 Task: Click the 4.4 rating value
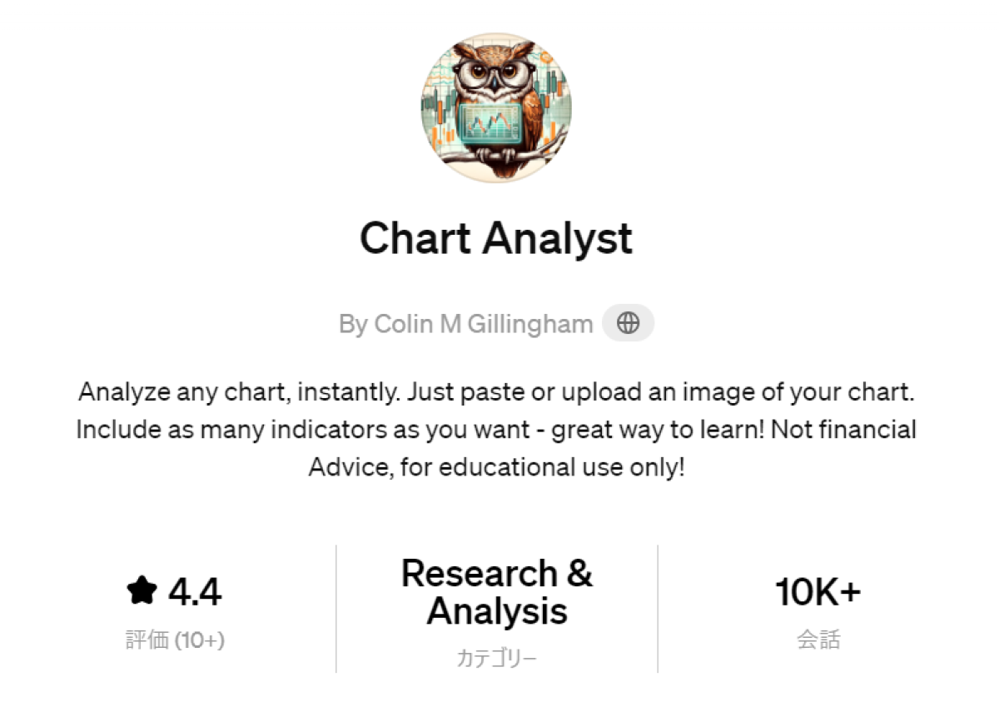tap(195, 592)
